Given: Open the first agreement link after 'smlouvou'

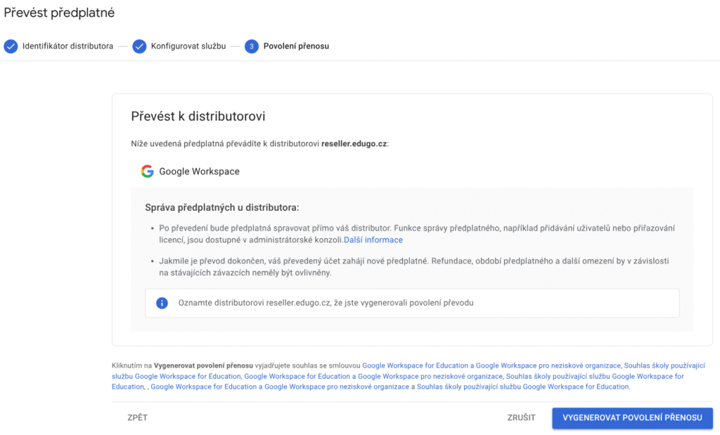Looking at the screenshot, I should [491, 365].
